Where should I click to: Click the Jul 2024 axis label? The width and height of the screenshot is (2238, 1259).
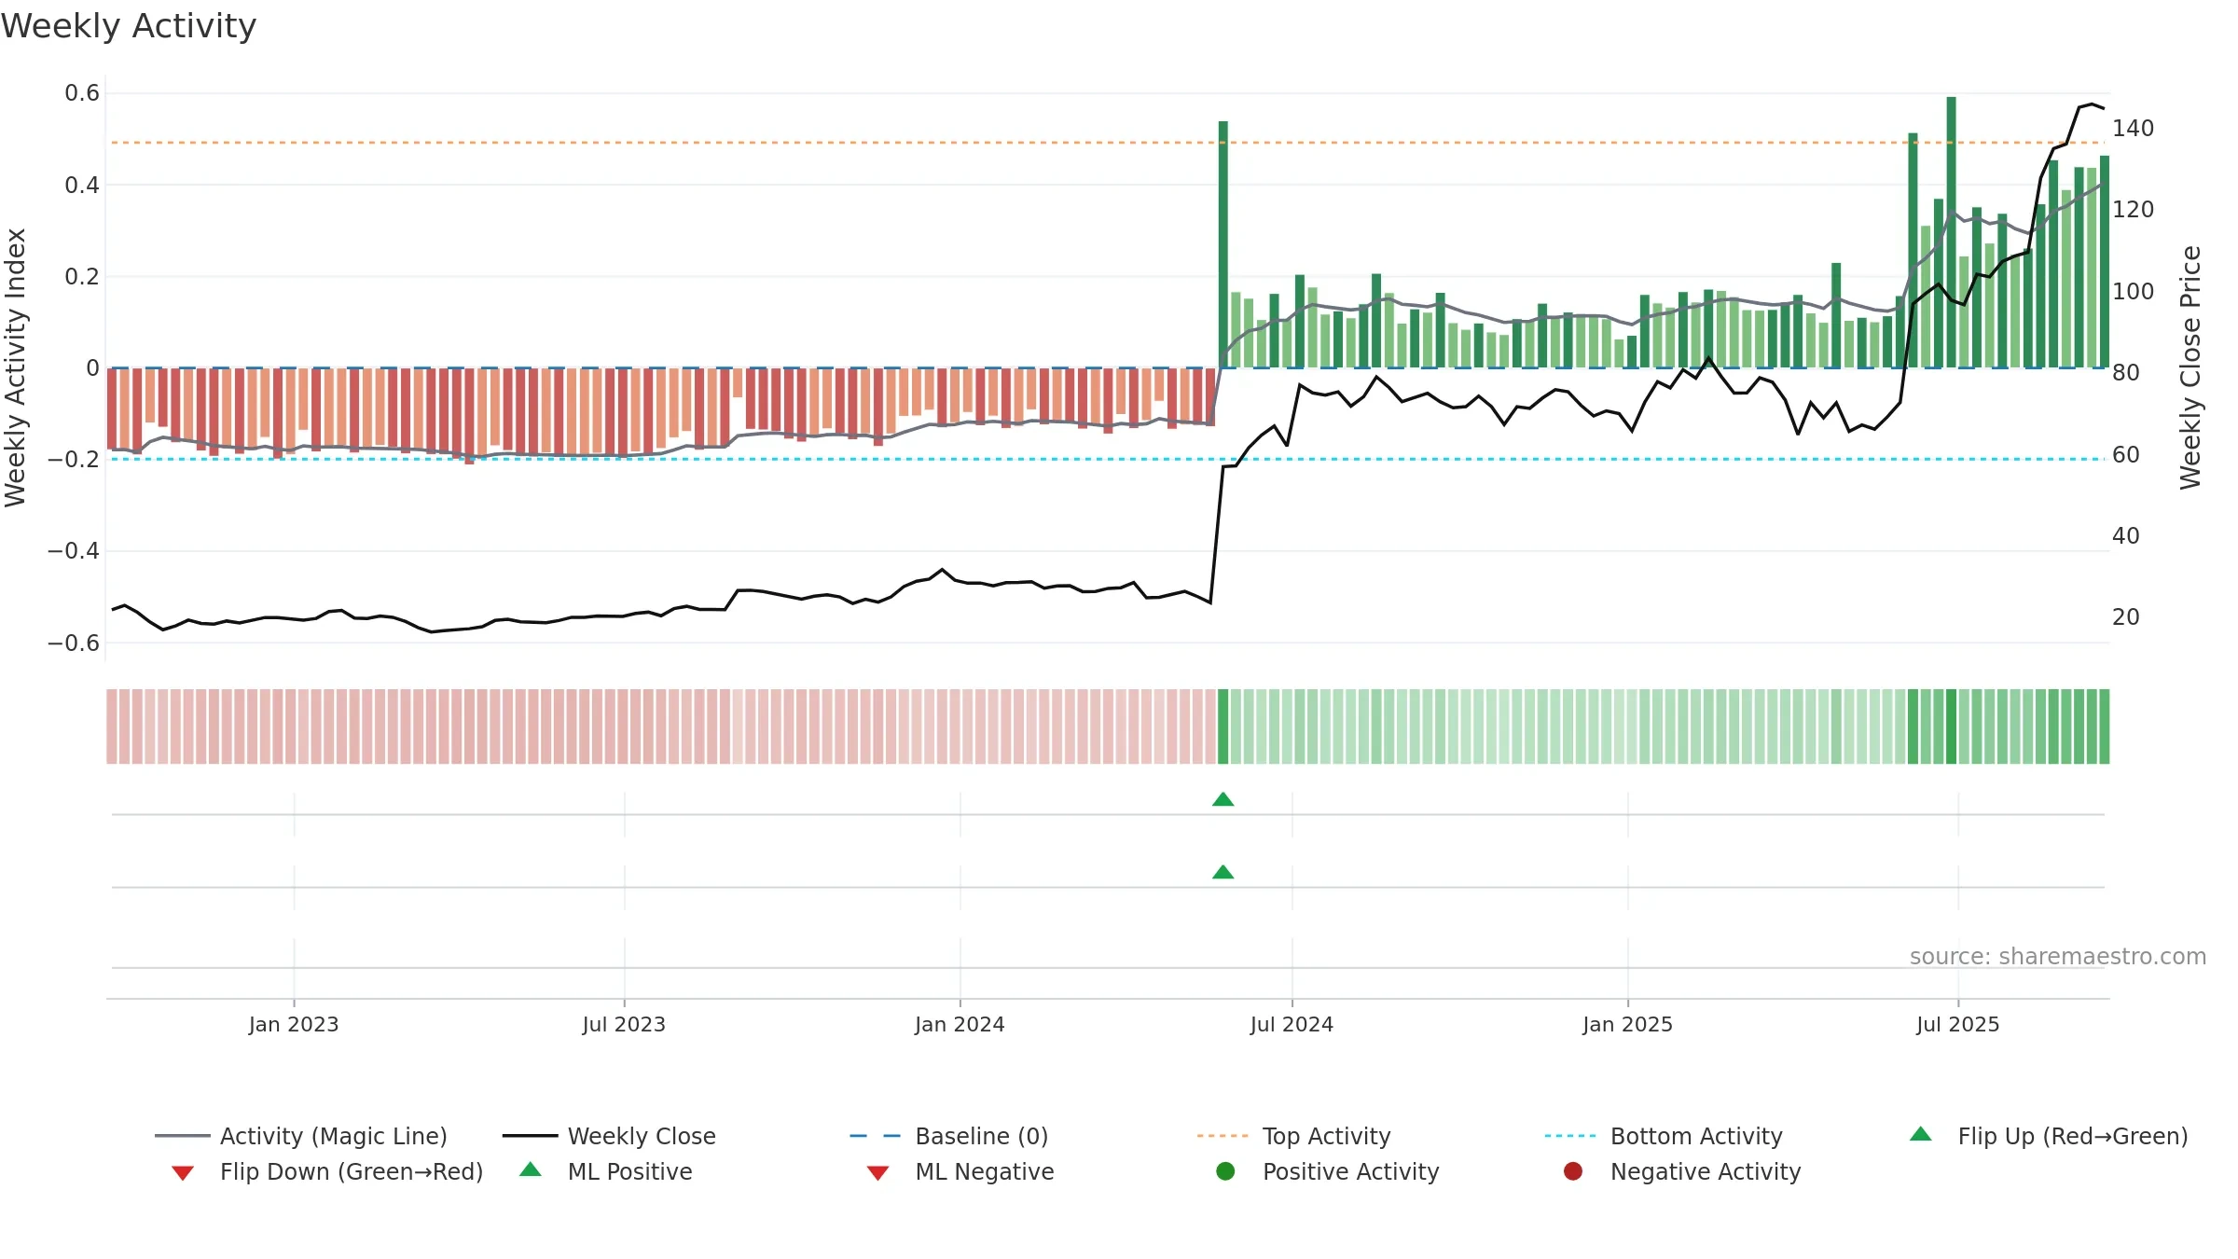pyautogui.click(x=1292, y=1024)
